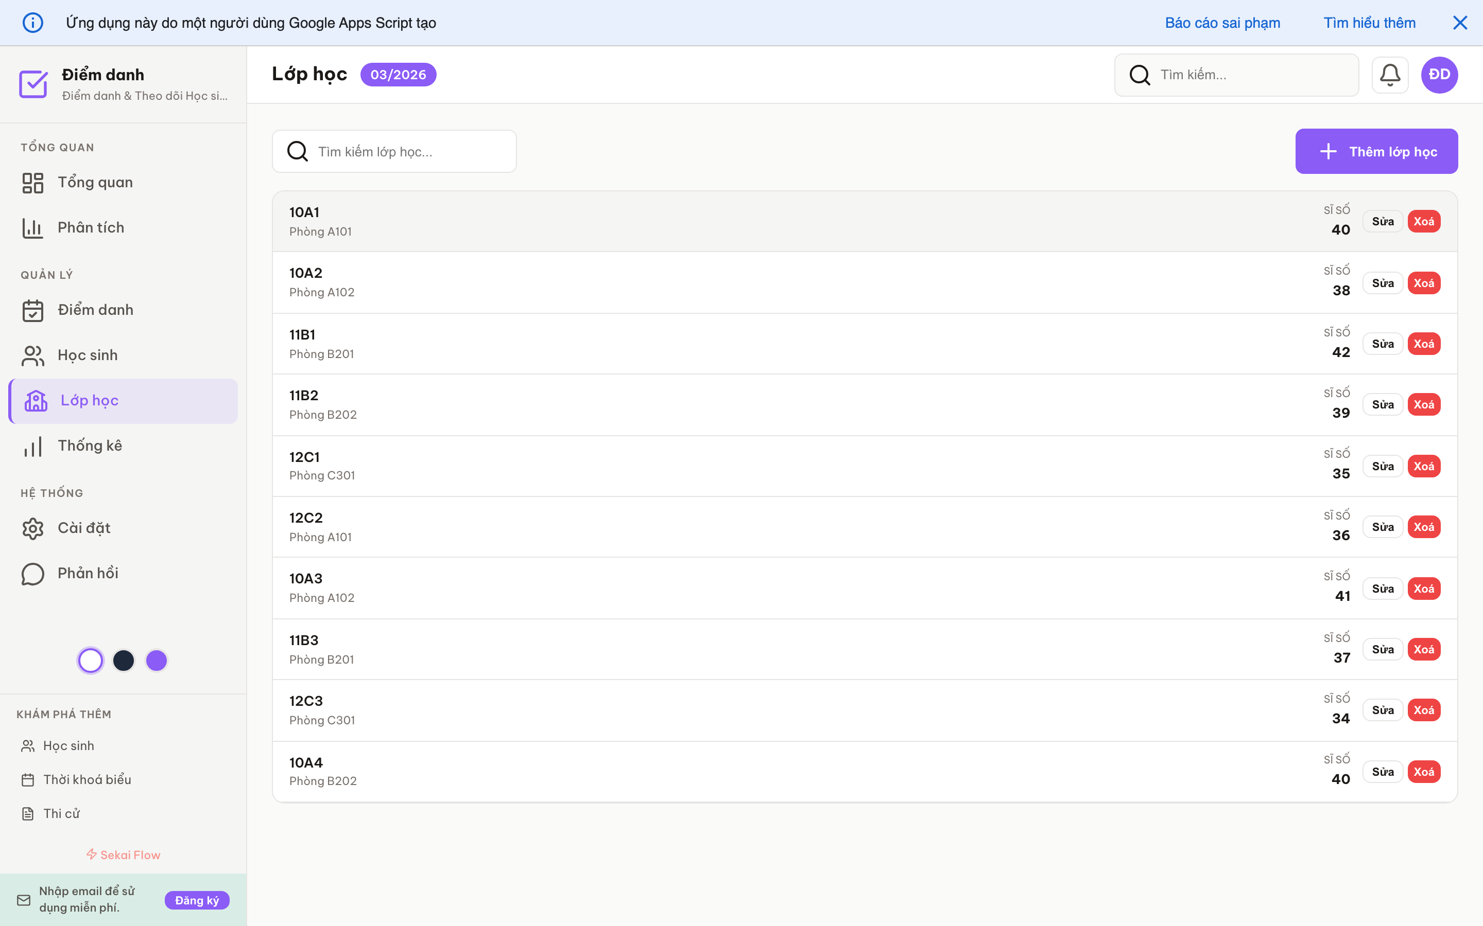
Task: Switch to the dark theme circle
Action: (x=123, y=660)
